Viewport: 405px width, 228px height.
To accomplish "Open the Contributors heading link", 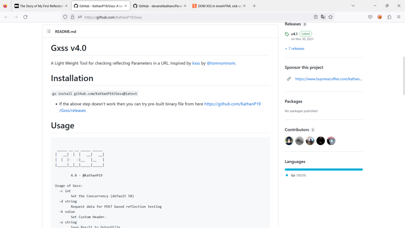I will [297, 130].
